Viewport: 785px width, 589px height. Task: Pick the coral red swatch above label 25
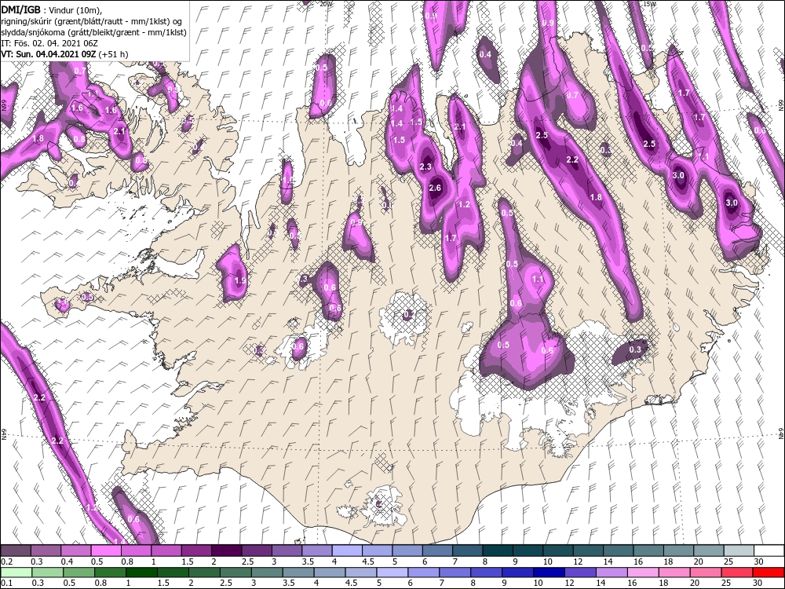[736, 573]
